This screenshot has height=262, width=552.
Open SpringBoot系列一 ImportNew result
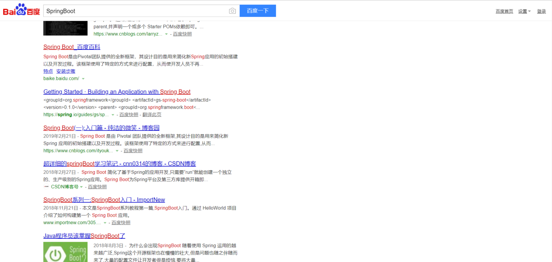[104, 200]
